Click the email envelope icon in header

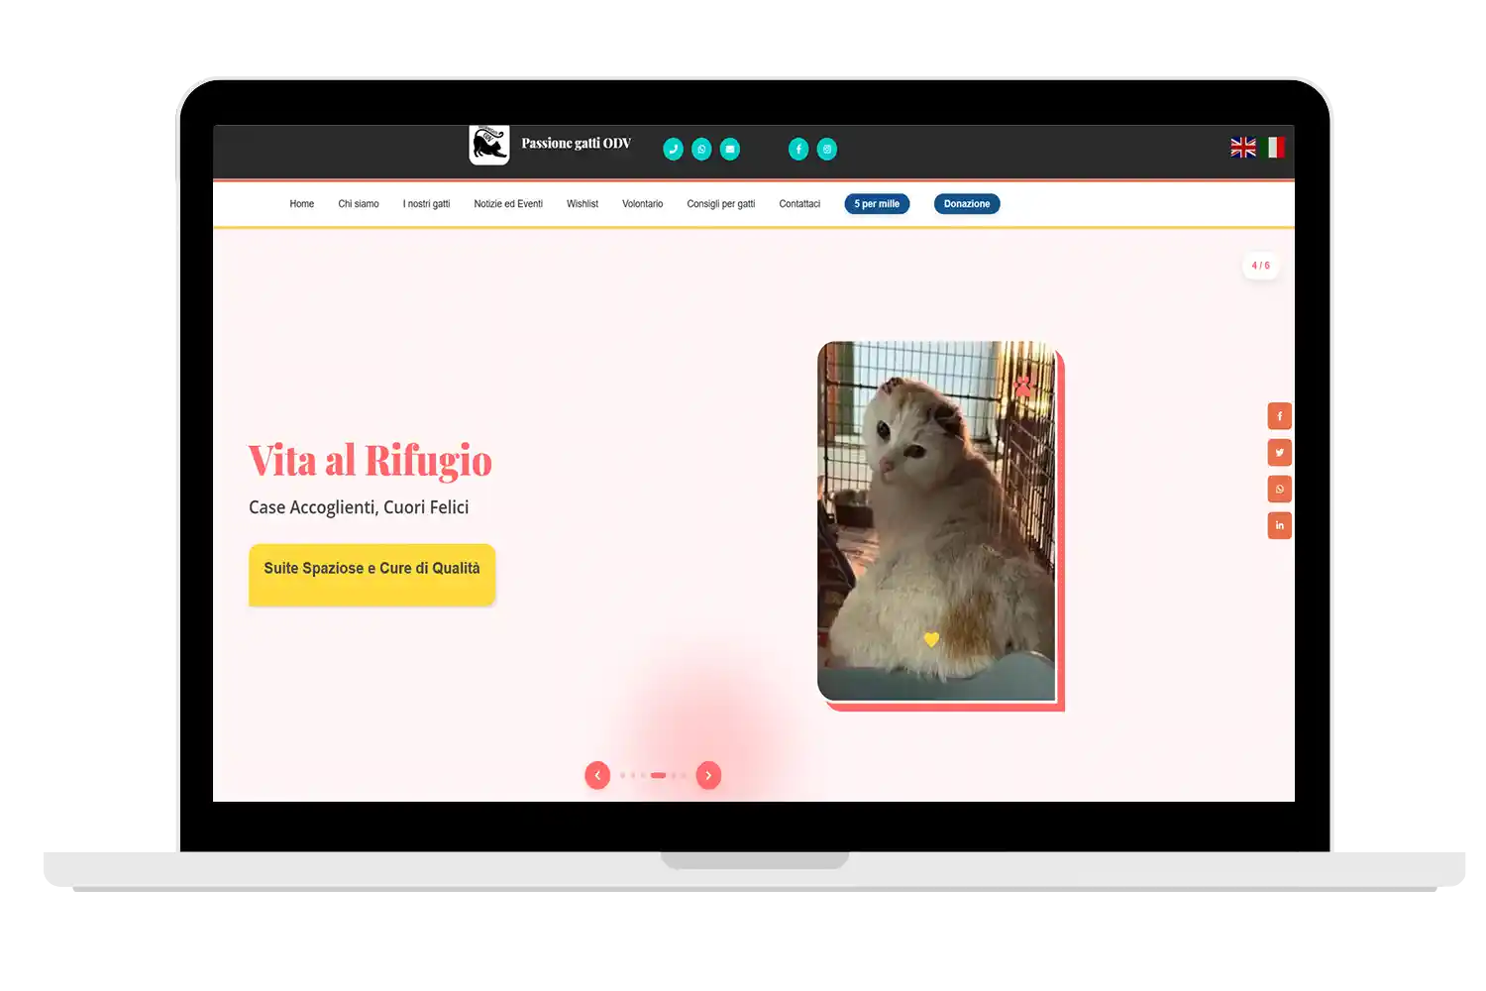point(730,149)
